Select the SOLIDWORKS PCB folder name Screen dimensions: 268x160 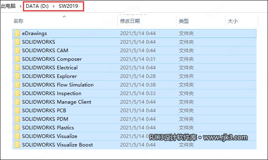44,111
